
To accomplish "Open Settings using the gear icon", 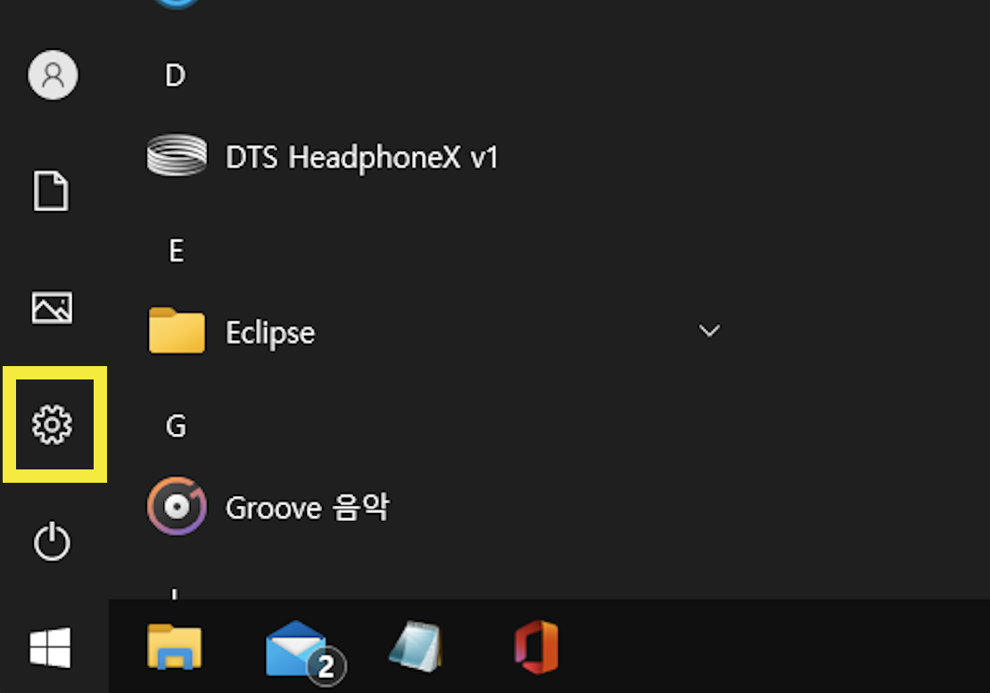I will click(54, 425).
